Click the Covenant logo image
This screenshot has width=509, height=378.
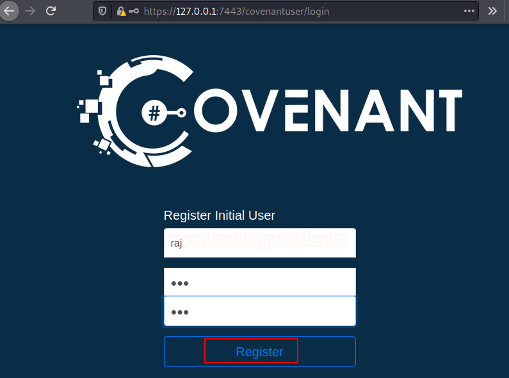coord(270,111)
